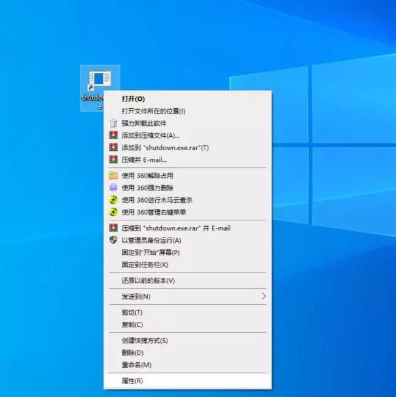Choose 还原以前的版本(V)

(148, 281)
